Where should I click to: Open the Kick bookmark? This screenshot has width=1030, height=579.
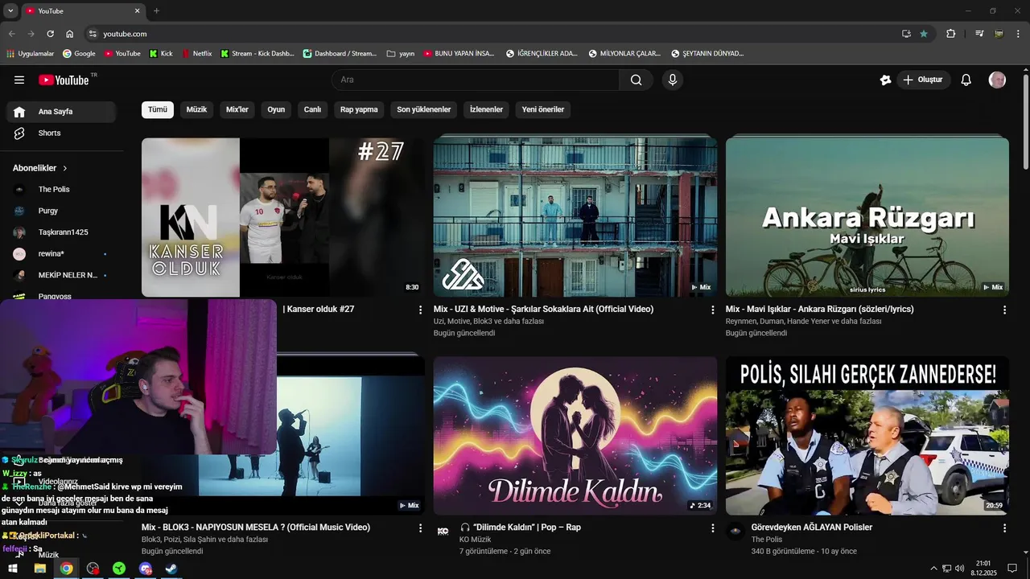click(161, 54)
